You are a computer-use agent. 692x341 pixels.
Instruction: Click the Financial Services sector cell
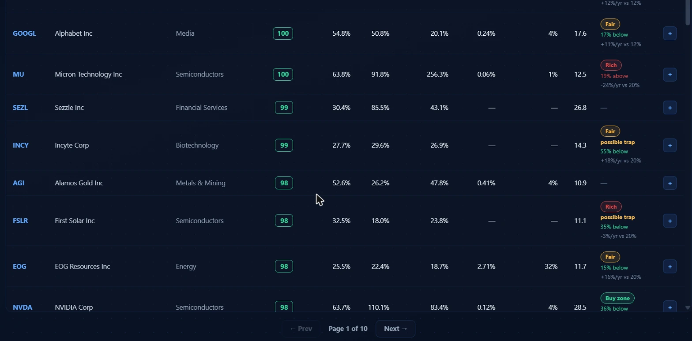[x=201, y=108]
